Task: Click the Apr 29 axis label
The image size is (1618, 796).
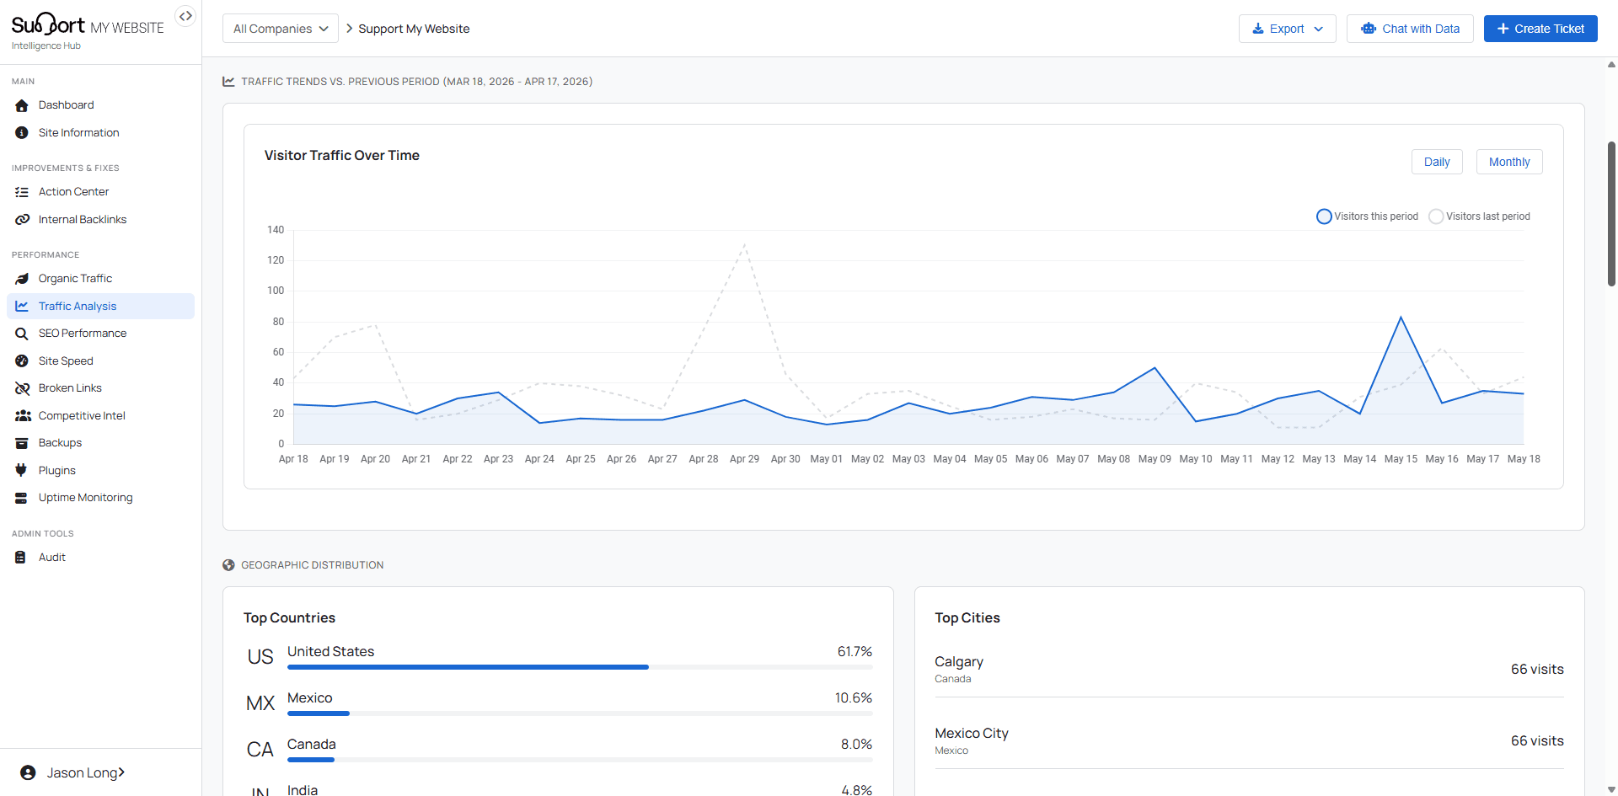Action: pos(744,459)
